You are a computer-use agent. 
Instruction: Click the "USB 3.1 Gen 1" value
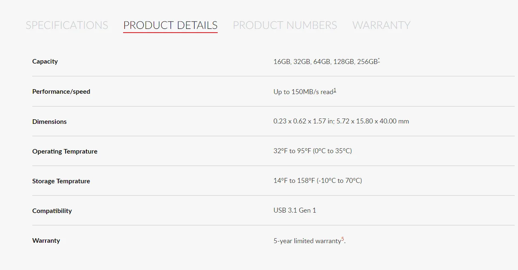click(x=295, y=211)
